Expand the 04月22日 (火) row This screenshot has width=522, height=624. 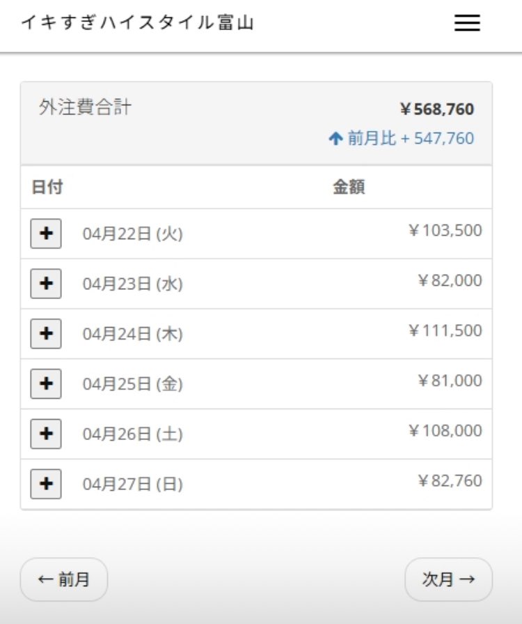pyautogui.click(x=46, y=234)
